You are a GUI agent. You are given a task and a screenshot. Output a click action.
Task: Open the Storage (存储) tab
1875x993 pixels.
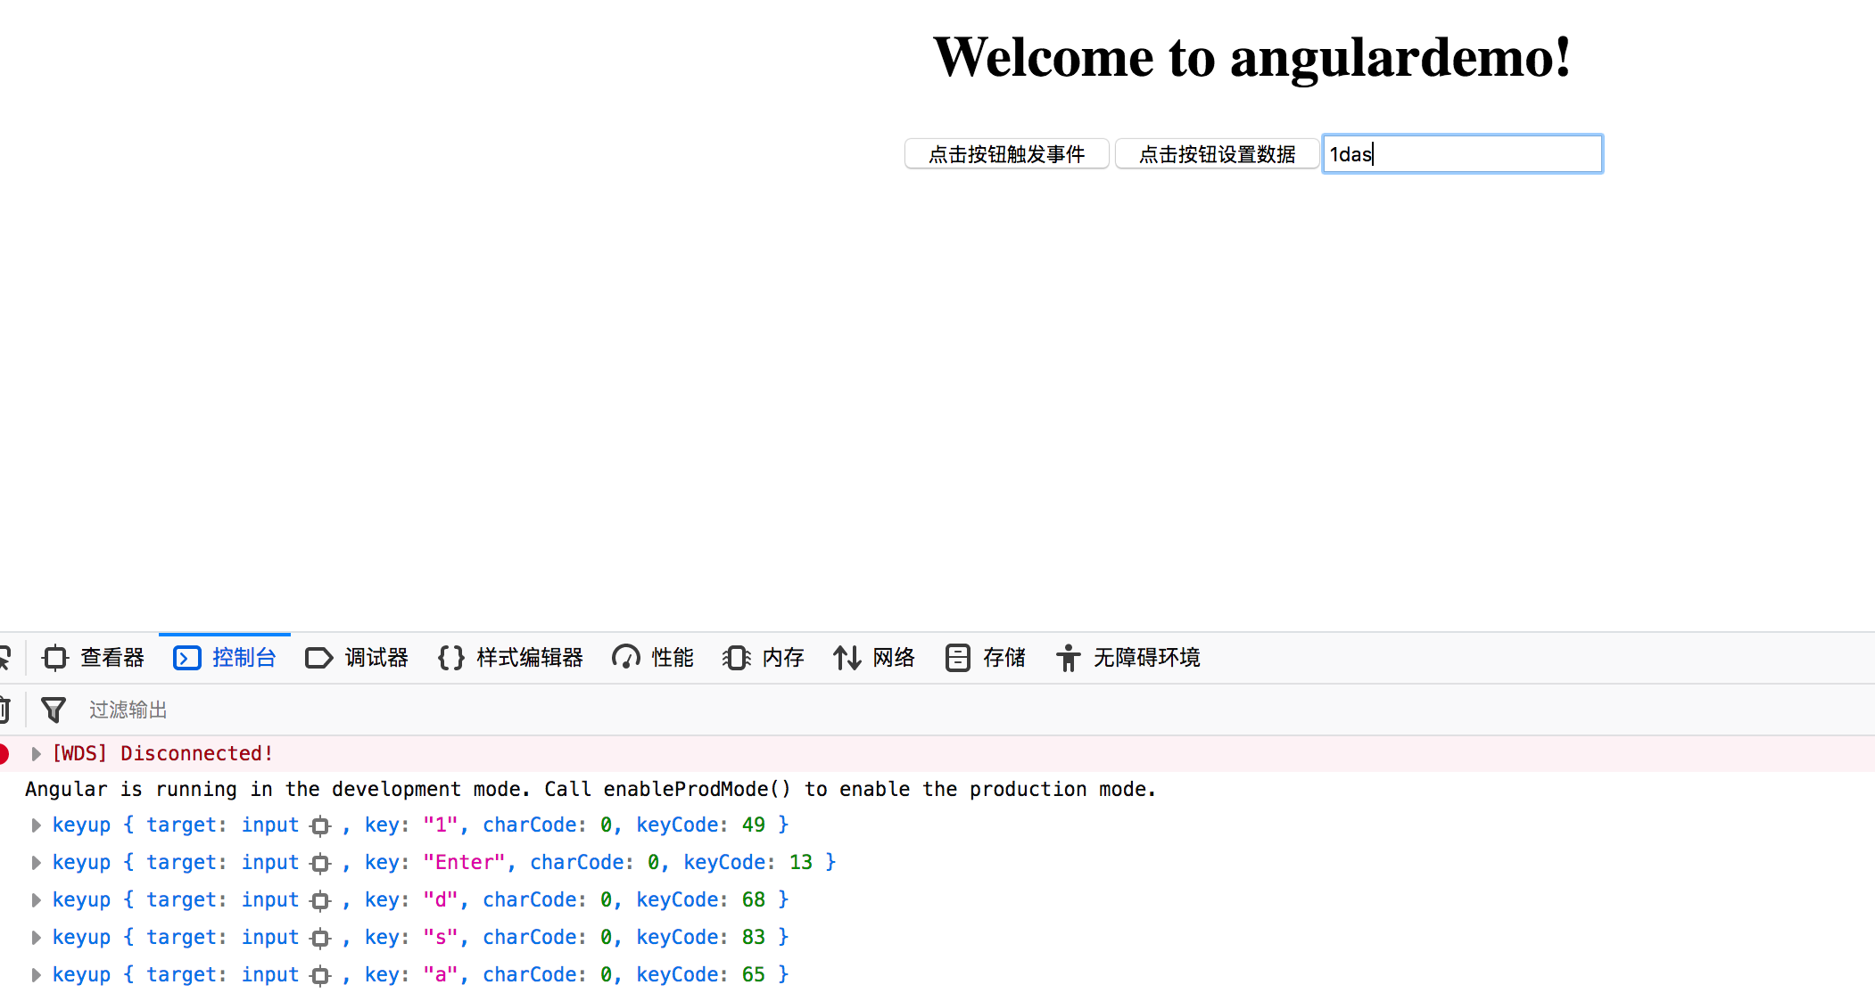click(985, 658)
